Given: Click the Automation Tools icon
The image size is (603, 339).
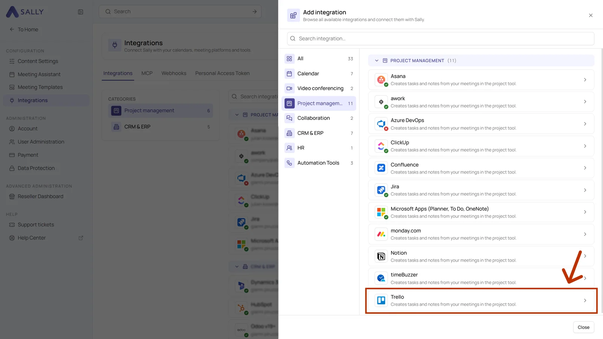Looking at the screenshot, I should 289,163.
